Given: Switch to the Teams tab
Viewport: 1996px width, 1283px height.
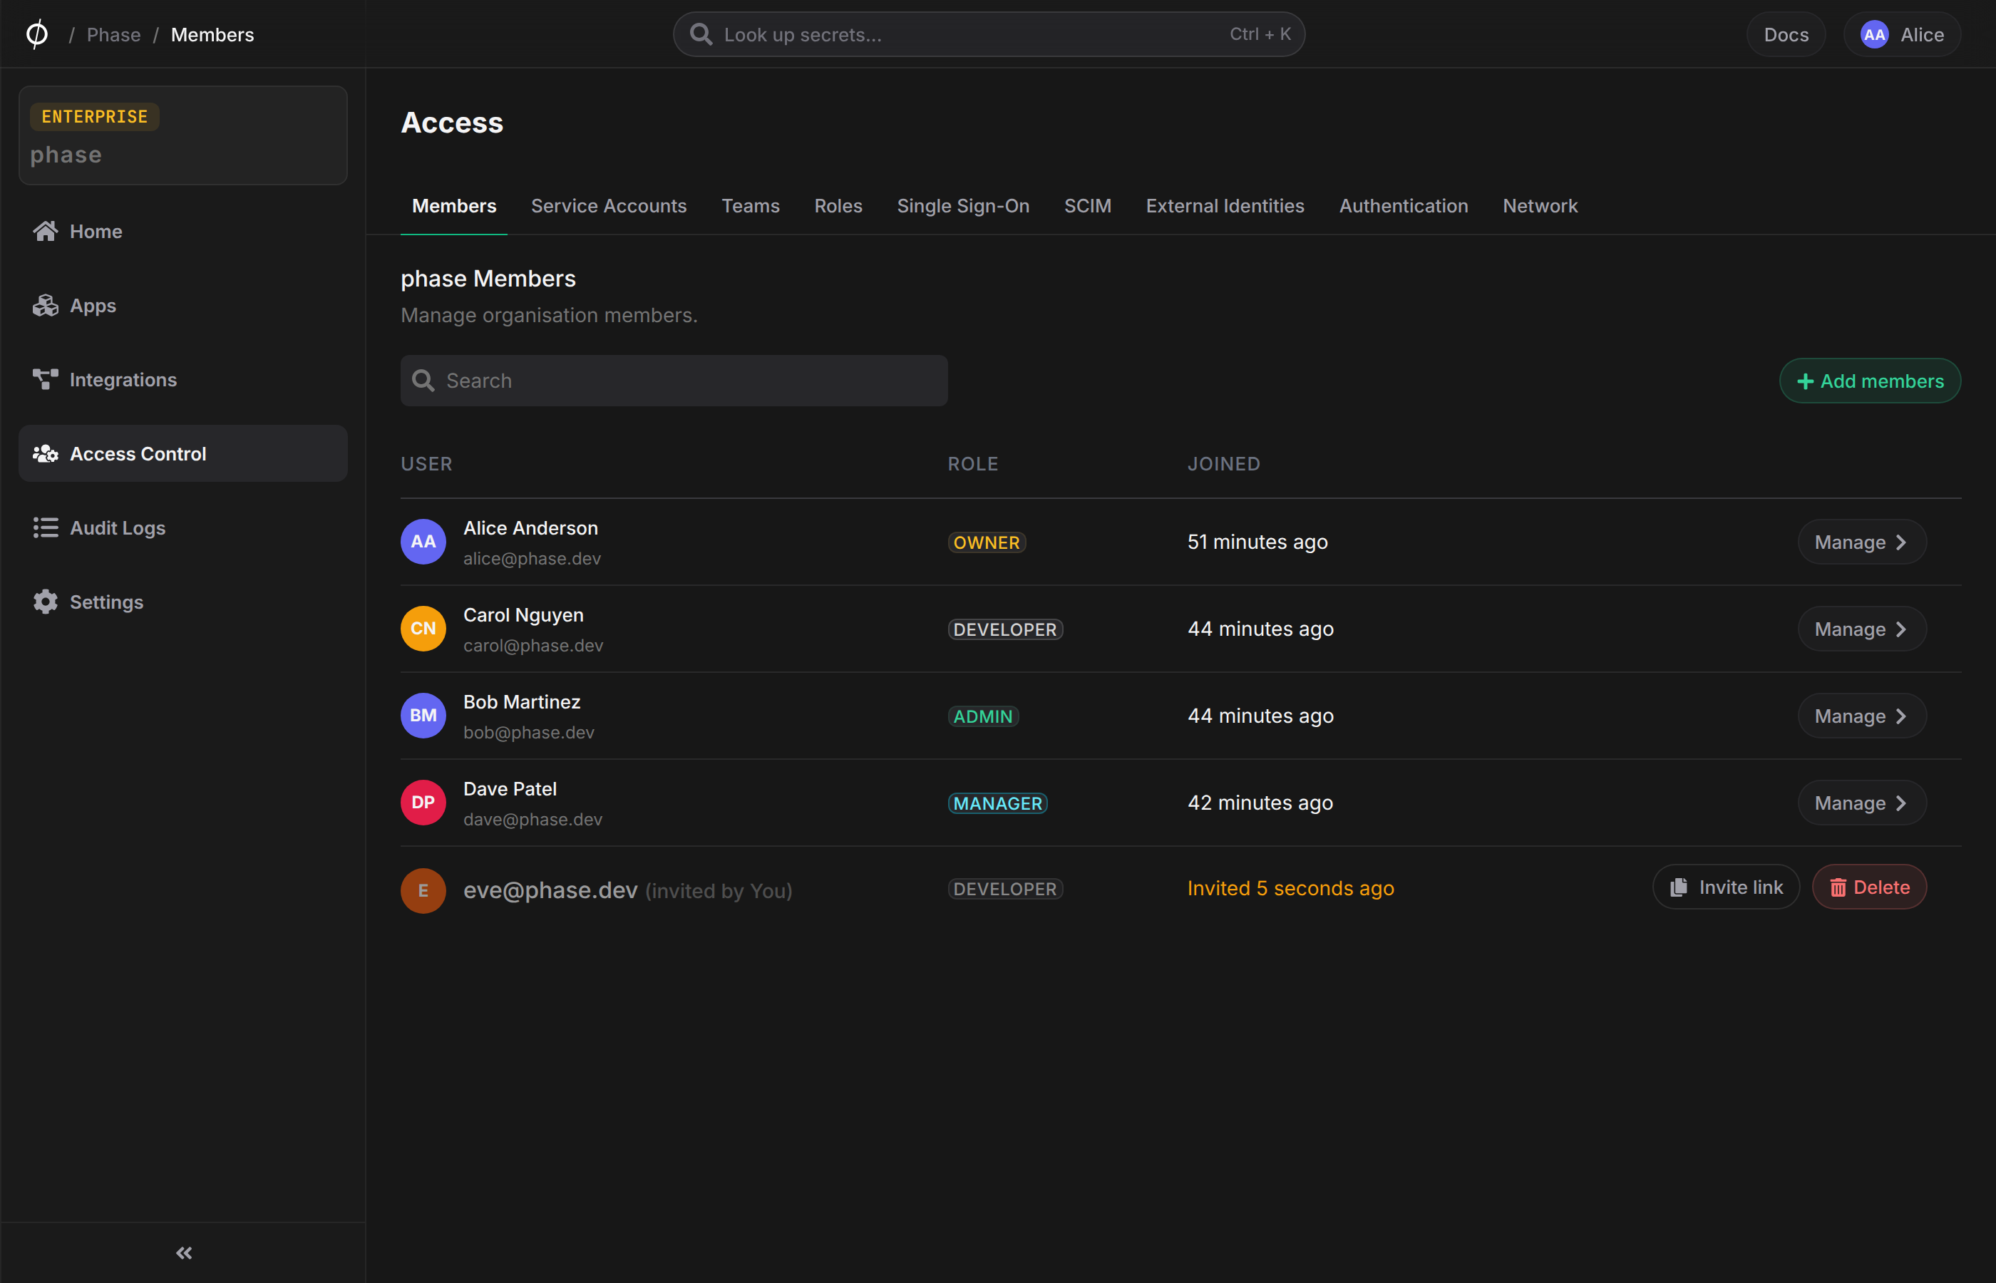Looking at the screenshot, I should [750, 206].
